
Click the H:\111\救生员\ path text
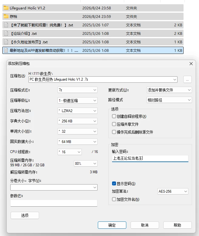pyautogui.click(x=41, y=74)
